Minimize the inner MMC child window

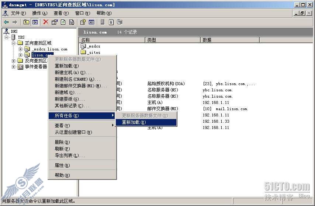[296, 13]
